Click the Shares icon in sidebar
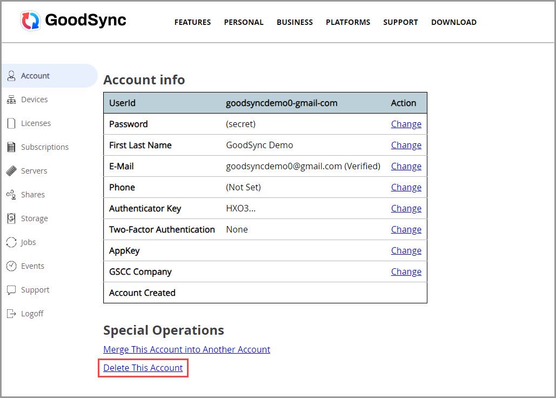 tap(11, 194)
